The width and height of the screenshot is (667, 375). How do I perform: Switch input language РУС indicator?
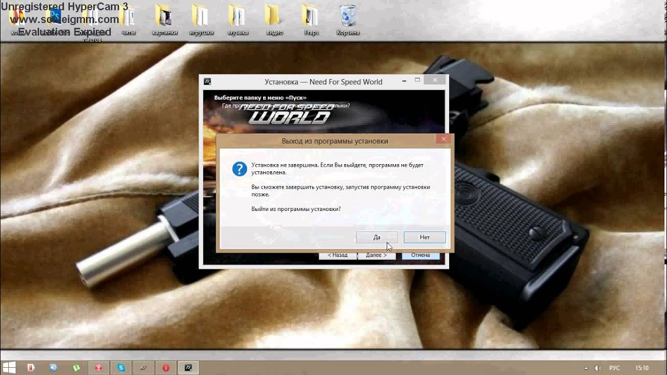tap(615, 368)
